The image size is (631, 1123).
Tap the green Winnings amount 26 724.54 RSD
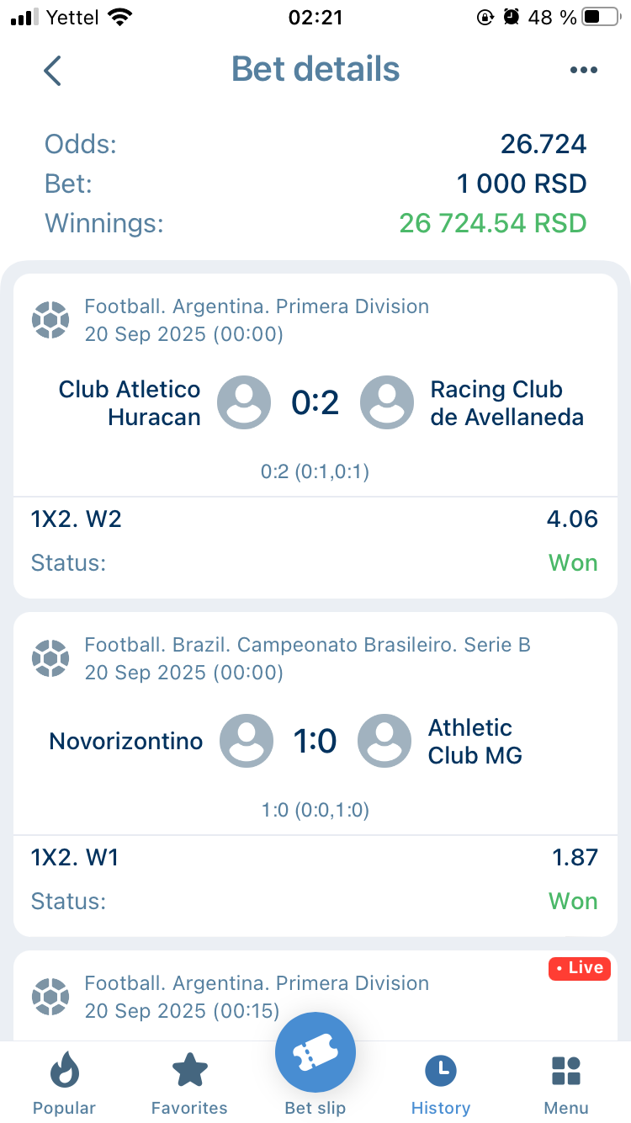point(492,223)
